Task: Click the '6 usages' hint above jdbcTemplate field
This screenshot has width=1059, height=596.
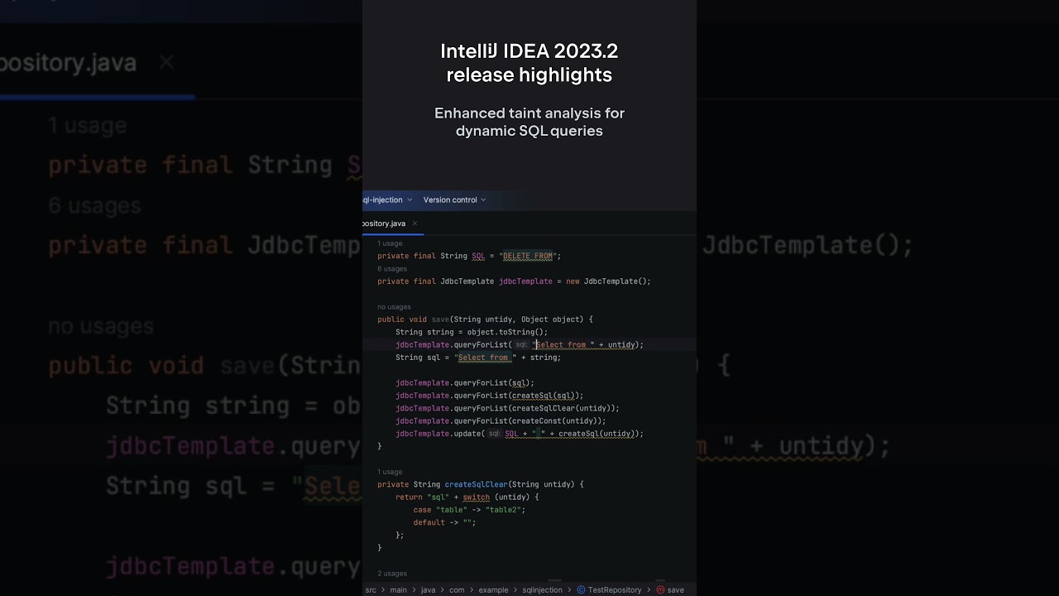Action: pos(392,269)
